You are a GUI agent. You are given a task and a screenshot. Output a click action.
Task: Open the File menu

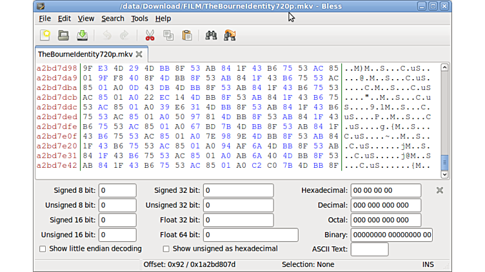(45, 19)
